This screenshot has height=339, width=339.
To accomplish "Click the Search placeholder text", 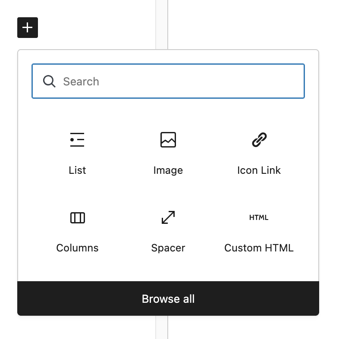I will [x=81, y=82].
